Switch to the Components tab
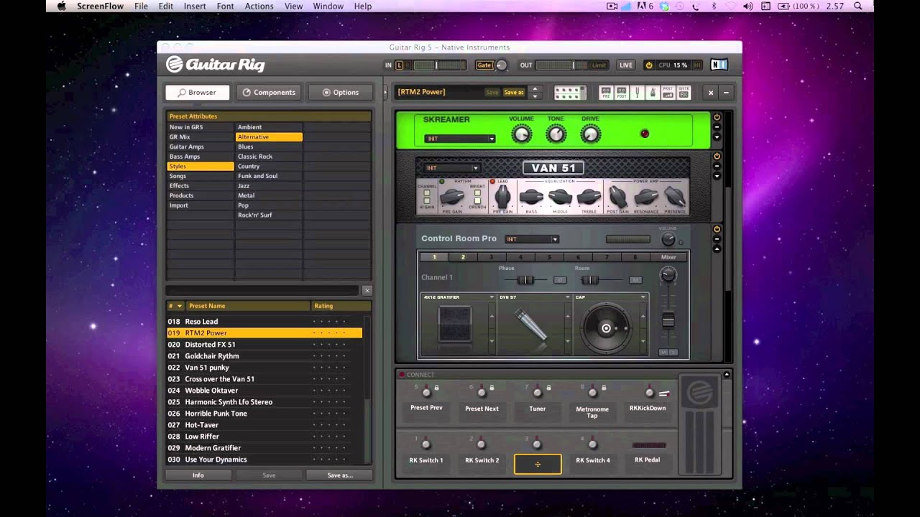This screenshot has width=920, height=517. 269,92
